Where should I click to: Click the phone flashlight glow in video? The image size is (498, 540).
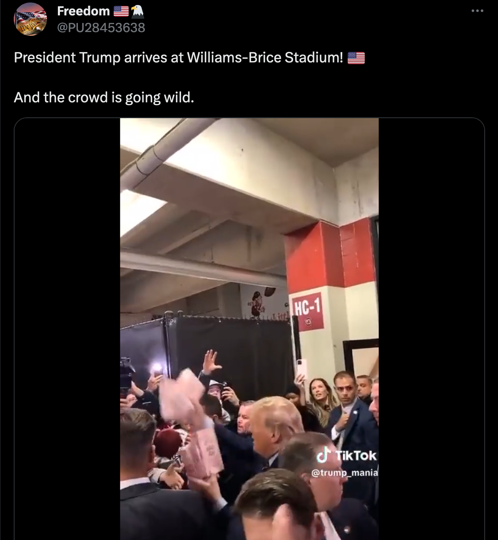tap(157, 368)
